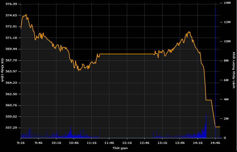Click the 11:46 time axis label
This screenshot has height=152, width=237.
[109, 143]
